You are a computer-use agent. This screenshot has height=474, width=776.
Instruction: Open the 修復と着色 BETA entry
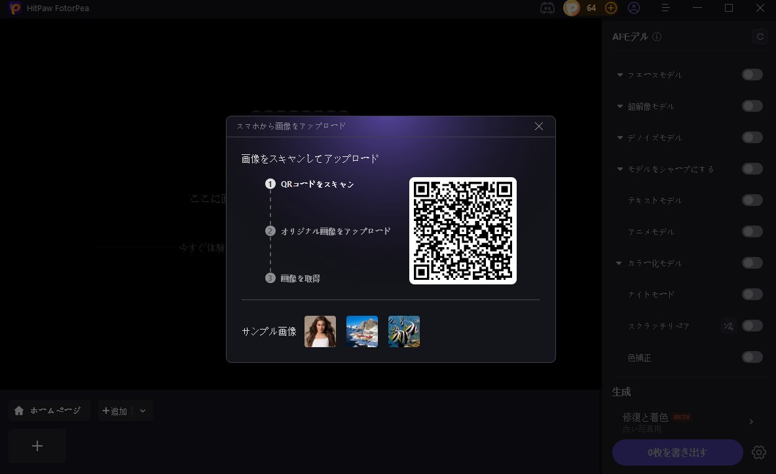tap(688, 422)
